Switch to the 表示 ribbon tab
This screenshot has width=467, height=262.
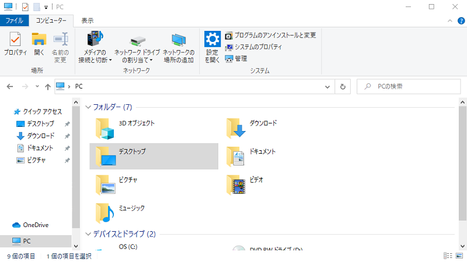[x=88, y=20]
